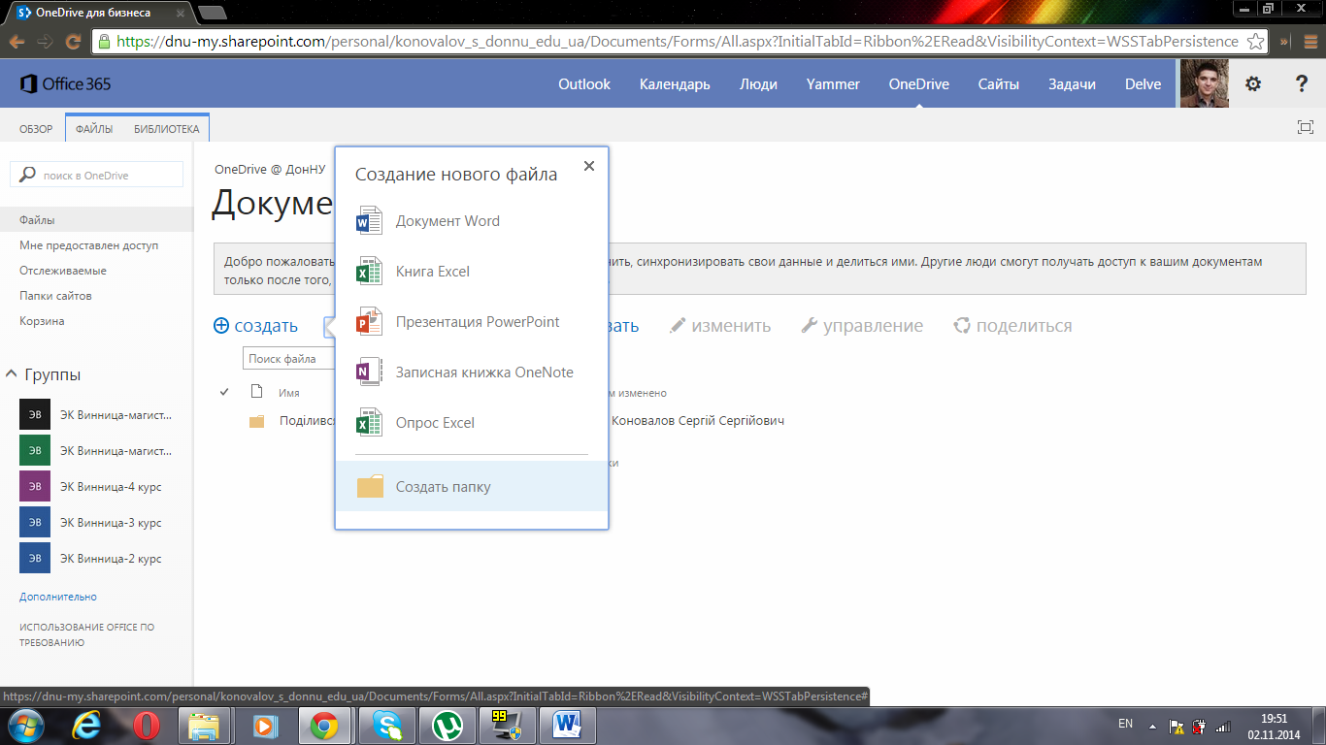1326x745 pixels.
Task: Toggle focus on content icon
Action: click(x=1306, y=127)
